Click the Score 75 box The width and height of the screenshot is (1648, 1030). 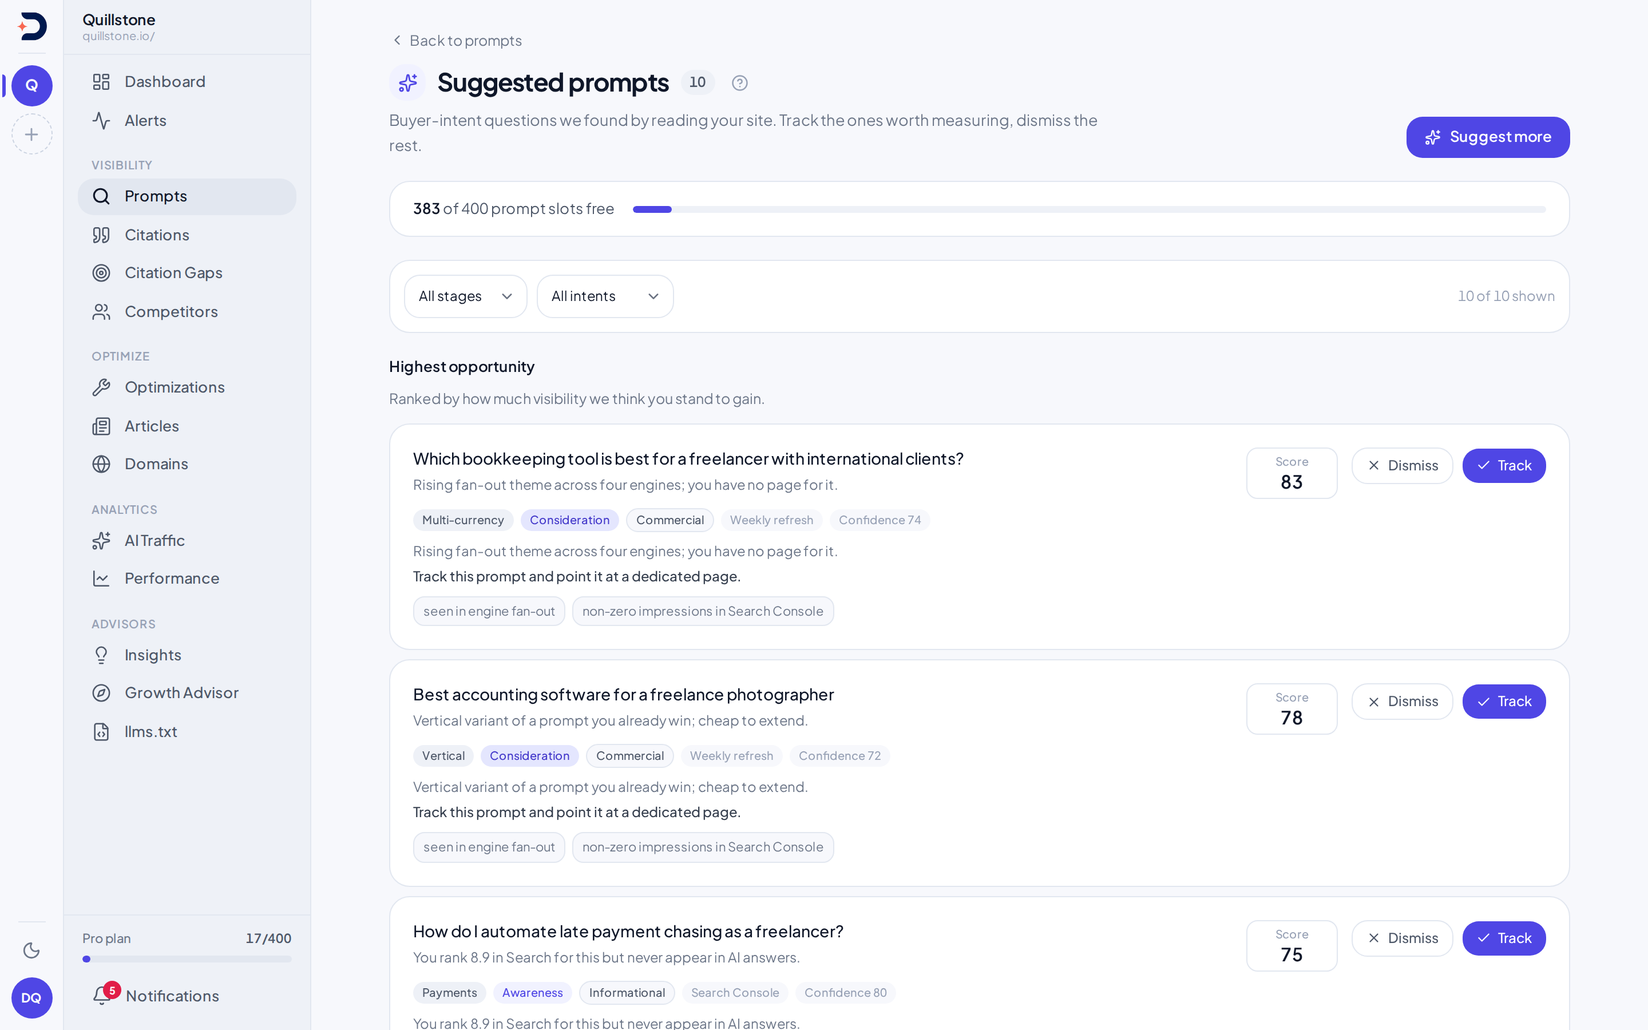tap(1292, 946)
